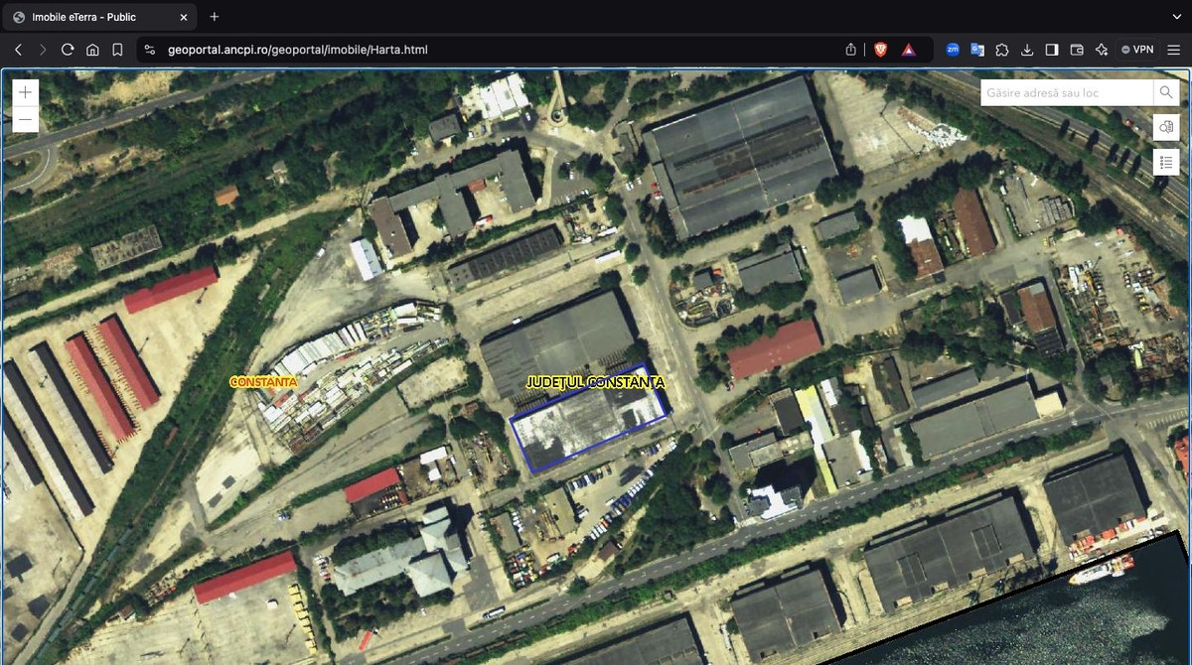Open Brave Shields panel
Screen dimensions: 1192x665
pos(880,49)
